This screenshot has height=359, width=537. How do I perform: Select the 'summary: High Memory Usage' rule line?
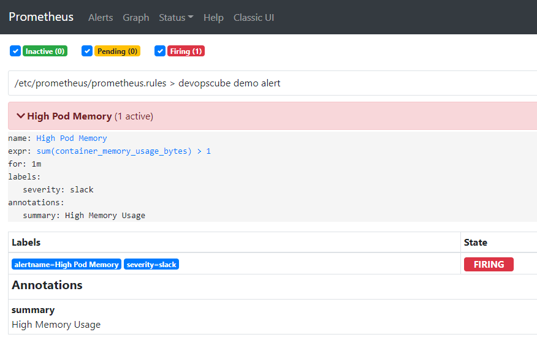click(84, 216)
